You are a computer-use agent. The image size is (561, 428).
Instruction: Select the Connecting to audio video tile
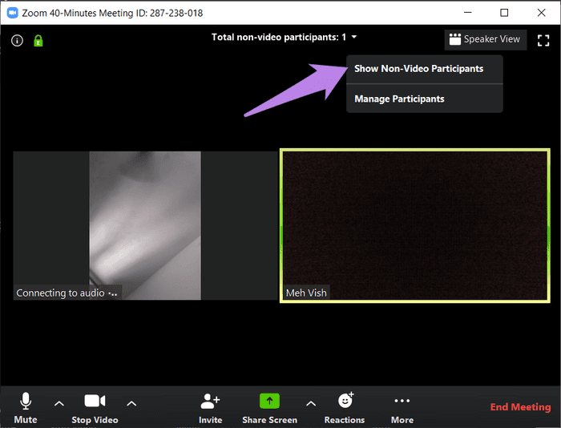click(x=144, y=224)
